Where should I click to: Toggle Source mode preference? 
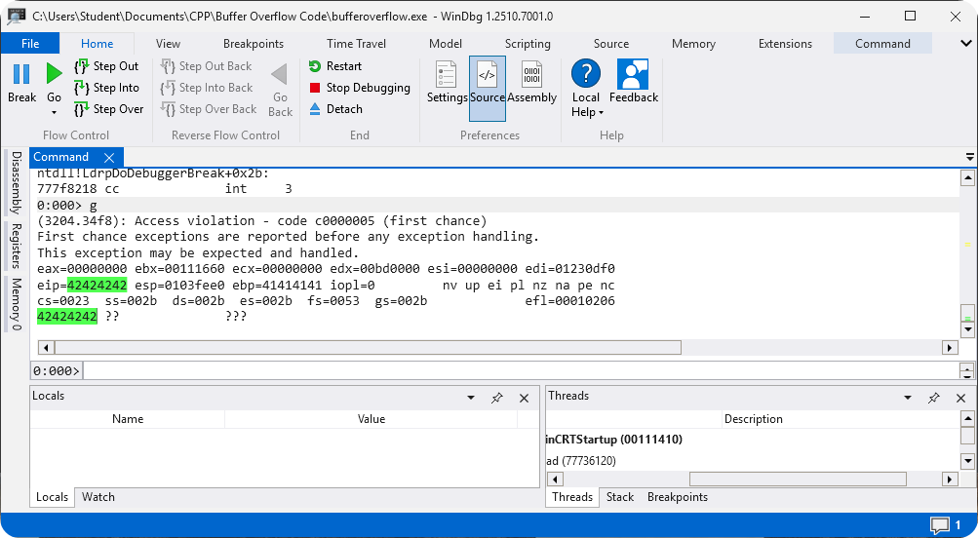point(488,75)
